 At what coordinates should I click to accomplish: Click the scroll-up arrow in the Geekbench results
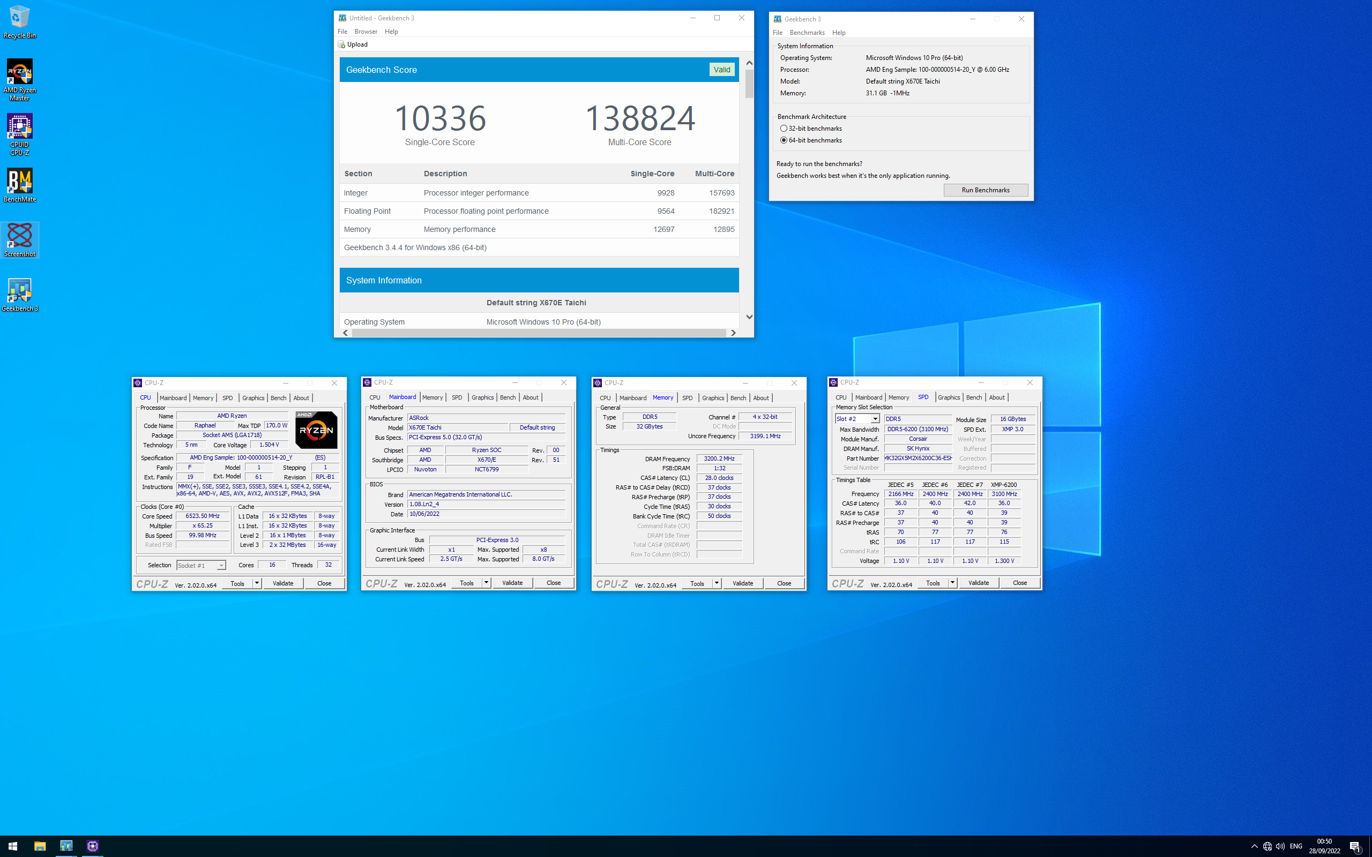point(749,63)
